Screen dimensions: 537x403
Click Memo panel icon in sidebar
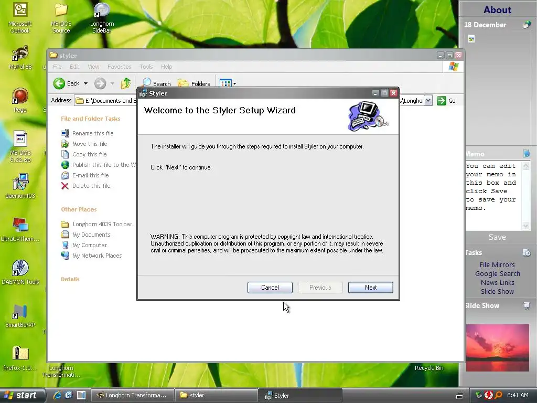tap(527, 154)
